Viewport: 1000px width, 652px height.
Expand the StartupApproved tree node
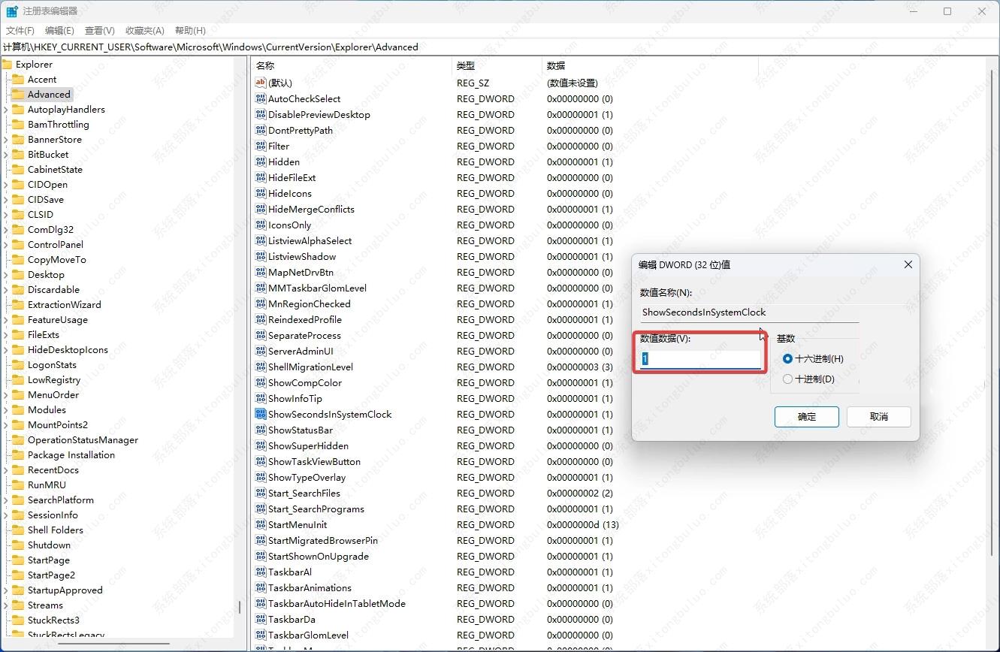coord(6,590)
